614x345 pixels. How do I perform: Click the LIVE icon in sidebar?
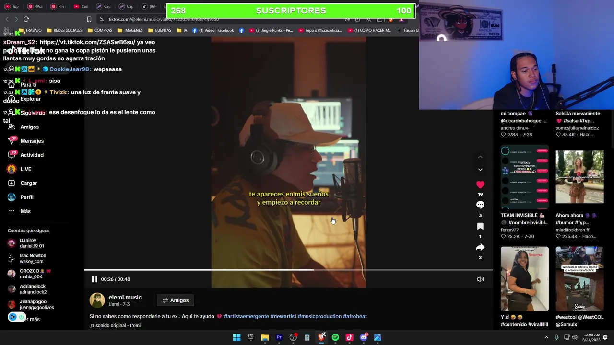coord(12,169)
